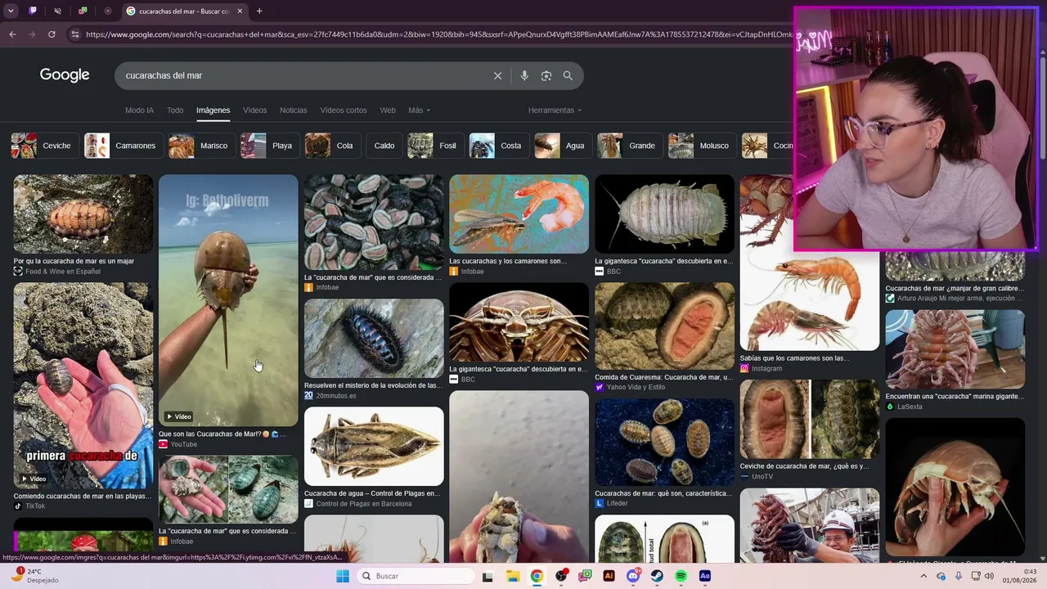The height and width of the screenshot is (589, 1047).
Task: Filter images by the Caldo chip
Action: pos(384,146)
